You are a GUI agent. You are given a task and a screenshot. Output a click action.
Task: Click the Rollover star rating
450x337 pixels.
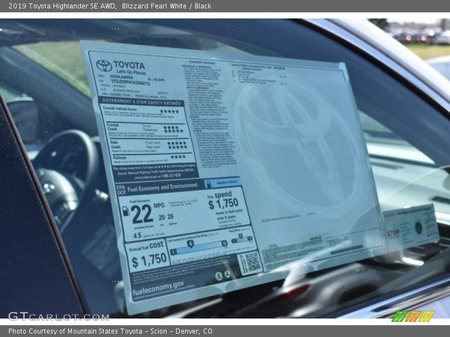coord(178,157)
